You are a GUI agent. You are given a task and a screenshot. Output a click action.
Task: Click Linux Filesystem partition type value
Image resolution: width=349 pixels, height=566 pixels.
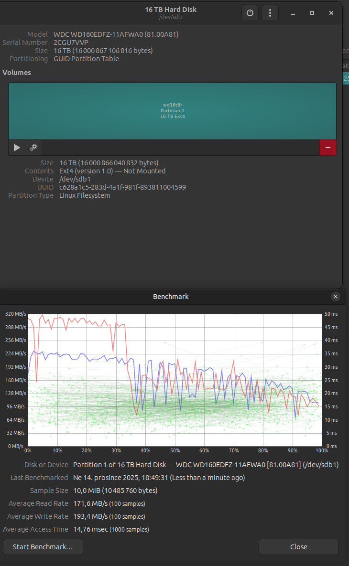click(x=85, y=195)
